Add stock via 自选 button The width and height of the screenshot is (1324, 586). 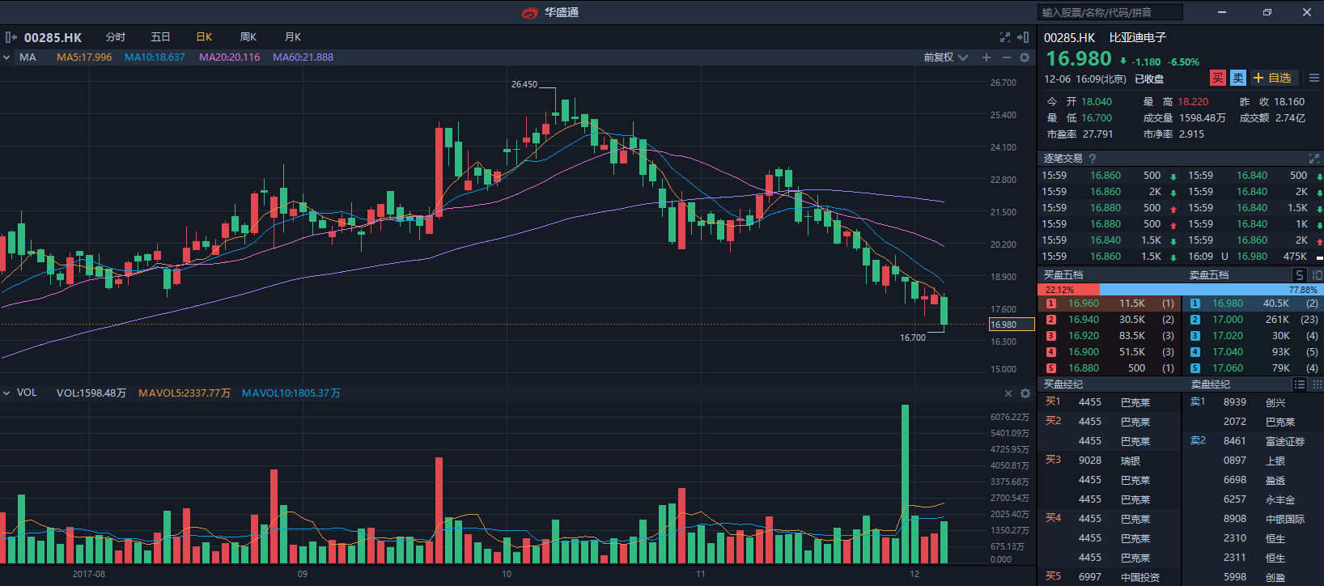tap(1272, 78)
